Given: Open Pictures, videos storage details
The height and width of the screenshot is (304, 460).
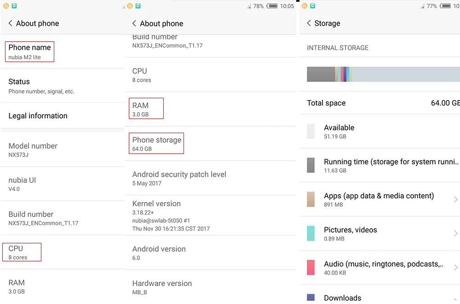Looking at the screenshot, I should 379,234.
